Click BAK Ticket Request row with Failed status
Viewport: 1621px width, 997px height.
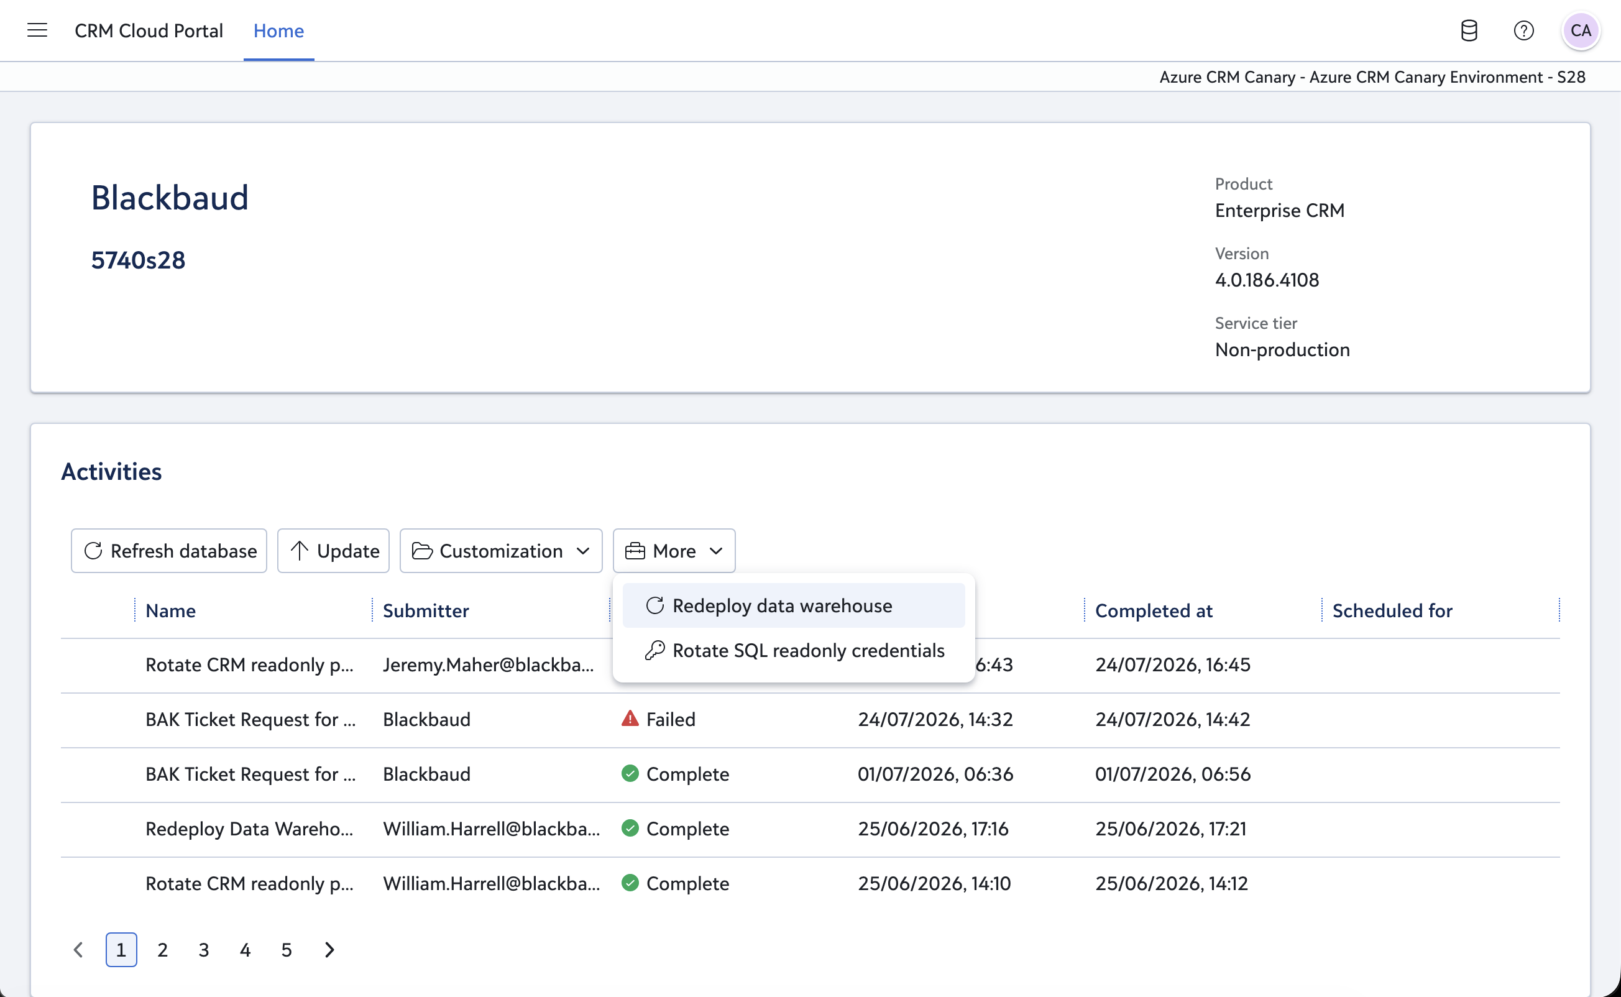tap(810, 719)
